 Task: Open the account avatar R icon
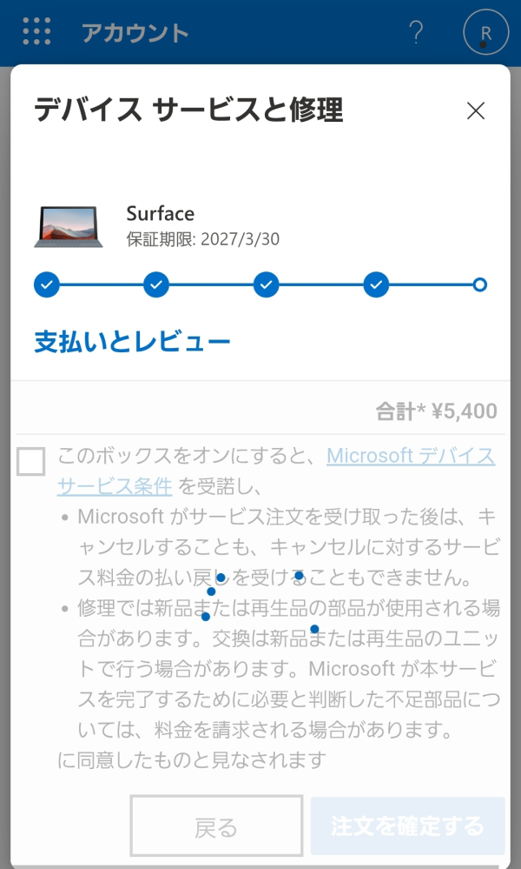(485, 32)
